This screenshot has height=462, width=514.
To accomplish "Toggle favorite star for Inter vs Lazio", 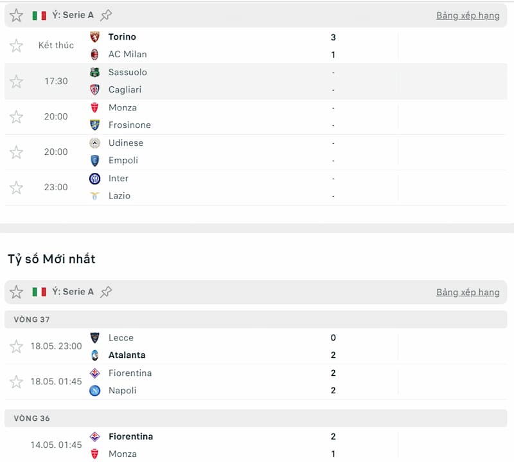I will [x=16, y=188].
